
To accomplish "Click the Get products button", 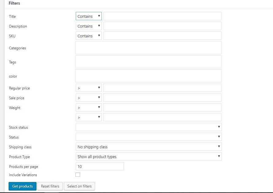I will [x=22, y=186].
